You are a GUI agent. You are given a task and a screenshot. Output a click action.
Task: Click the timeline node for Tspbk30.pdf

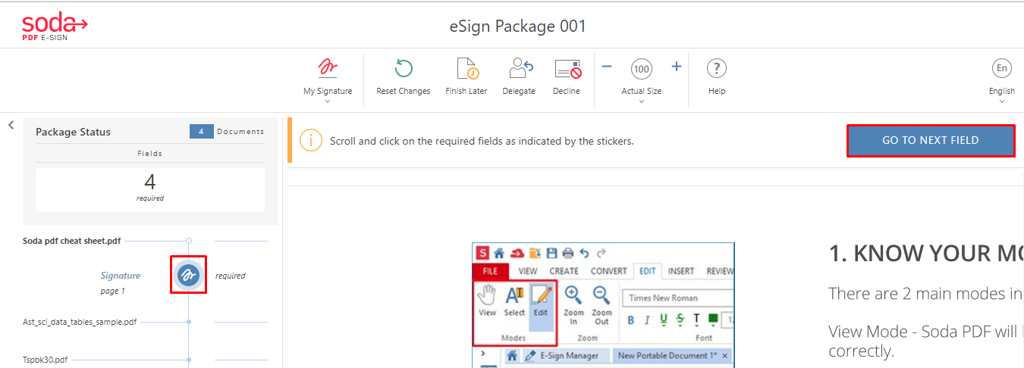click(189, 360)
